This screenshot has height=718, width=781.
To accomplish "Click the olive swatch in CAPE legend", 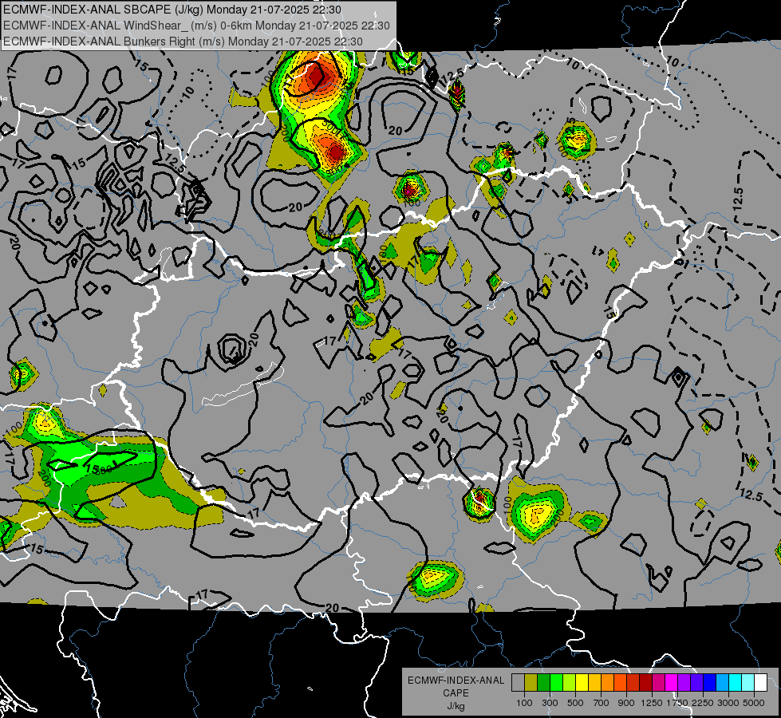I will coord(531,683).
